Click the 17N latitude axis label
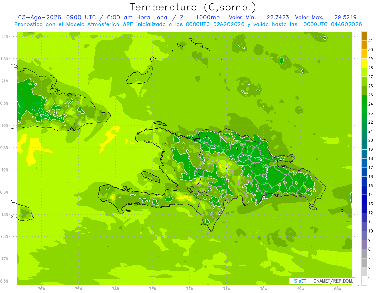The image size is (379, 293). coord(5,259)
